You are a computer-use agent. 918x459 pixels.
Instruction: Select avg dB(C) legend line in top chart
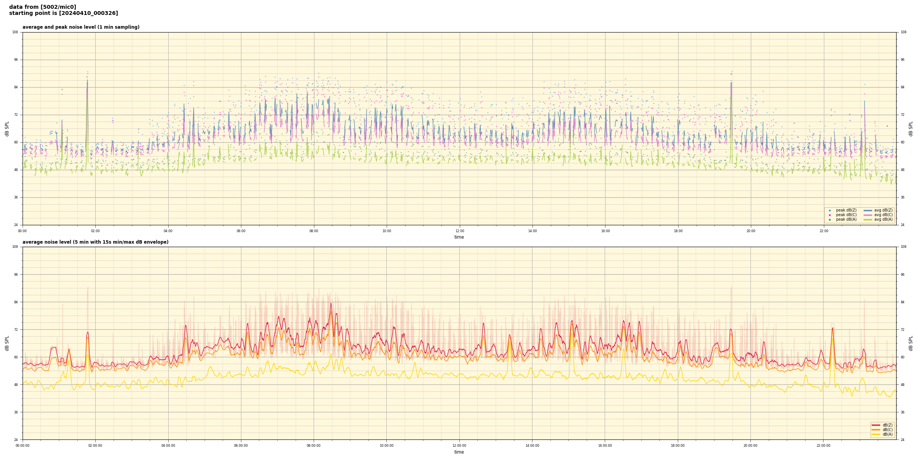[x=868, y=215]
